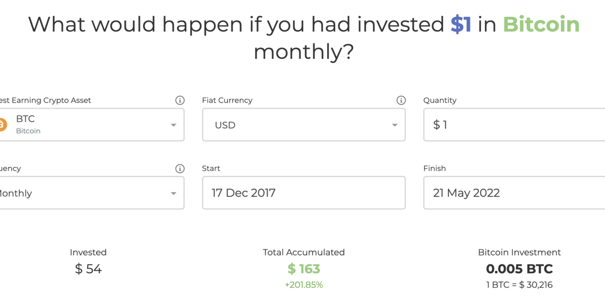Click the bold 0.005 BTC investment value

point(519,269)
